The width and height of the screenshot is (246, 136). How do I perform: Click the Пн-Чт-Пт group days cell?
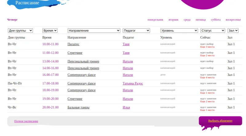click(x=15, y=84)
